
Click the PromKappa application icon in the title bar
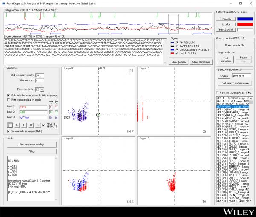click(3, 3)
